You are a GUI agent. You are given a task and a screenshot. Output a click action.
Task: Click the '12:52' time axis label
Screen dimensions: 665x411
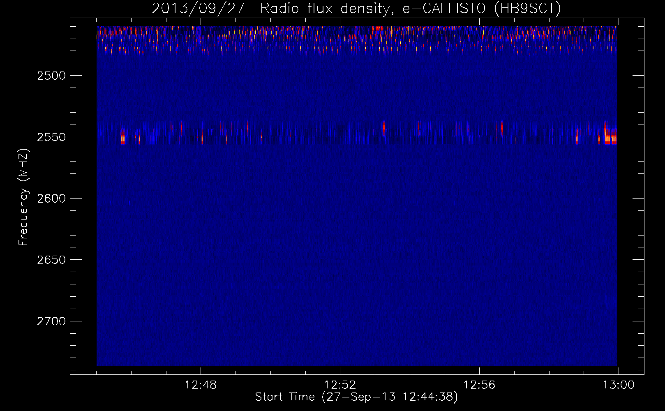(x=340, y=385)
